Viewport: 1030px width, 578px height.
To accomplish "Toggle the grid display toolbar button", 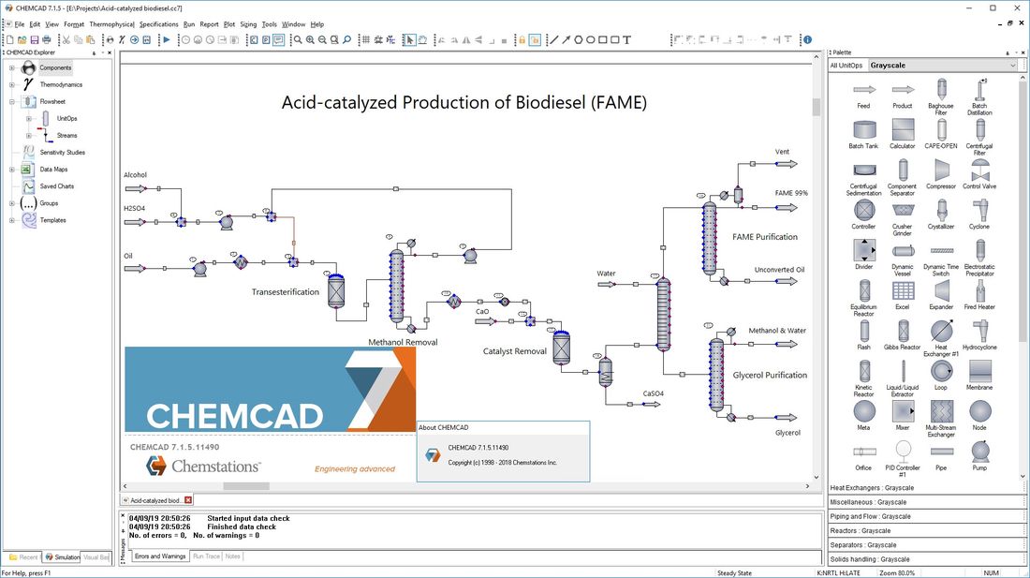I will 365,40.
